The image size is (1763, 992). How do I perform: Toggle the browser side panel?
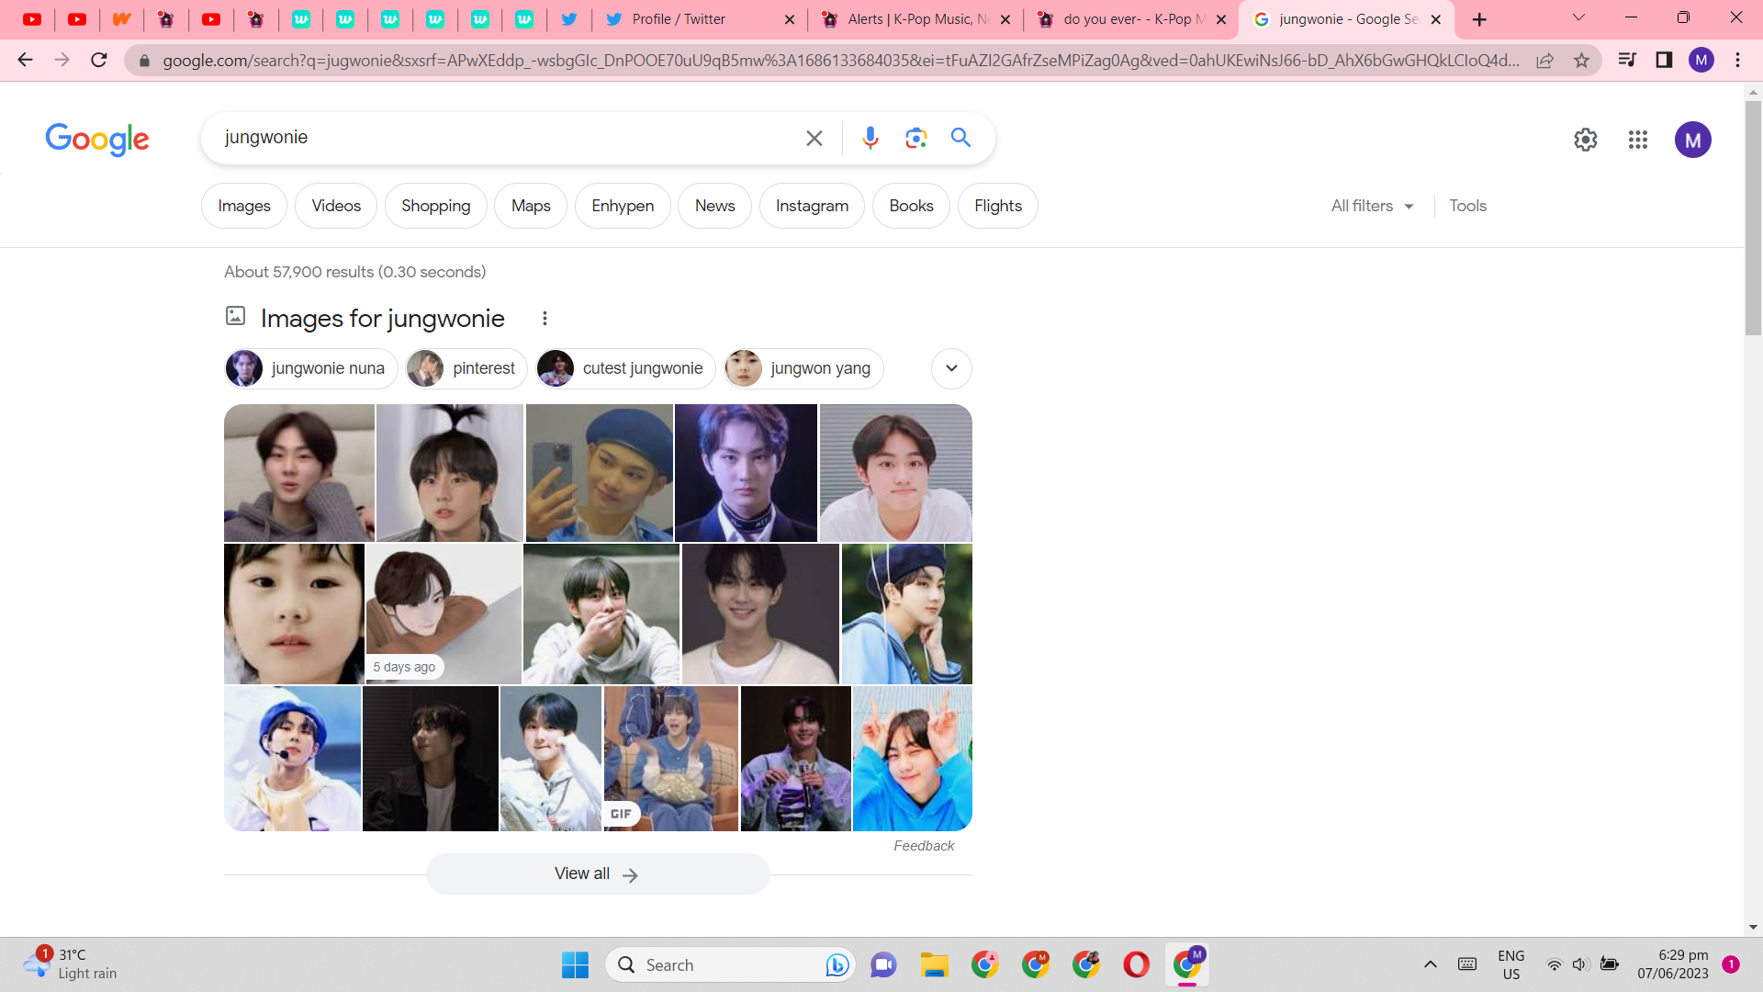click(1664, 60)
